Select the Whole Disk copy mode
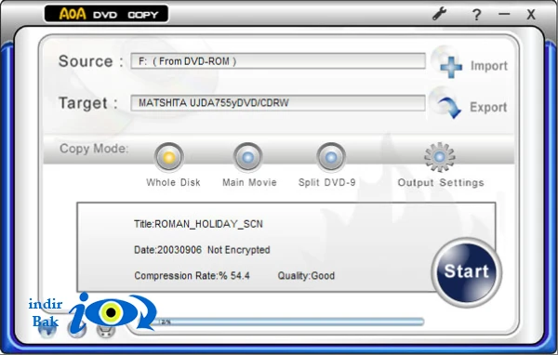The image size is (558, 355). click(169, 157)
